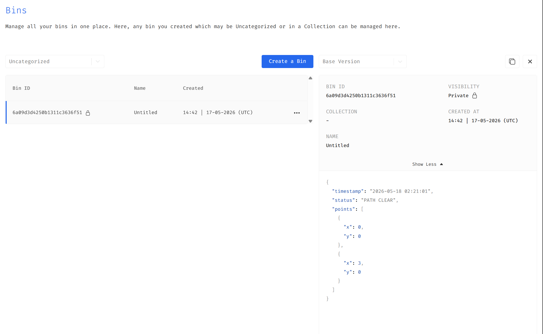The height and width of the screenshot is (334, 543).
Task: Click the Private lock icon under Visibility
Action: pyautogui.click(x=475, y=96)
